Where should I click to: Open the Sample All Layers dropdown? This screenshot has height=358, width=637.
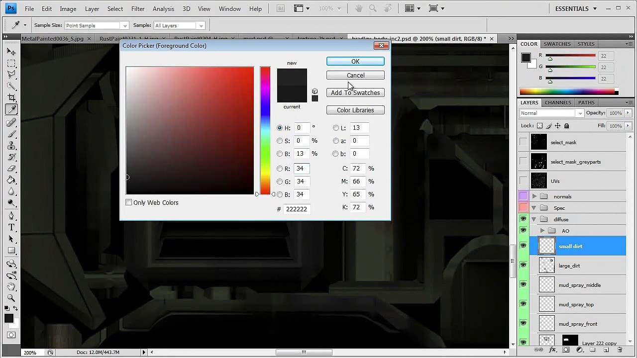tap(179, 25)
